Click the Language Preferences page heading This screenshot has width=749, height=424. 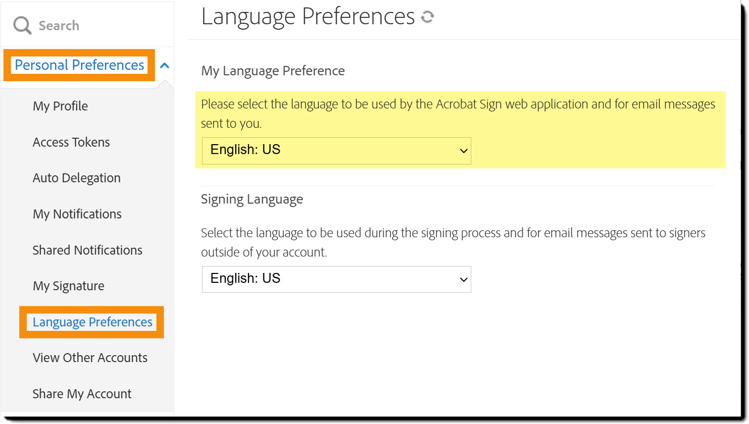(x=308, y=17)
